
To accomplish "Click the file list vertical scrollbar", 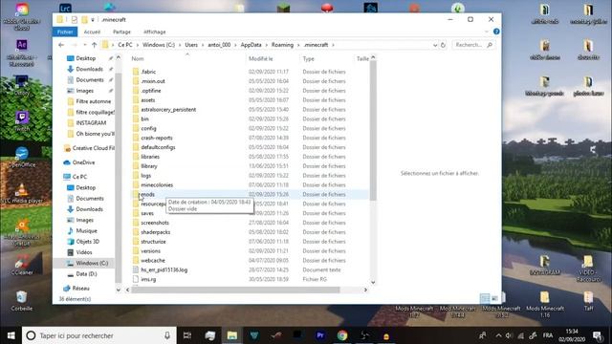I will pyautogui.click(x=373, y=131).
